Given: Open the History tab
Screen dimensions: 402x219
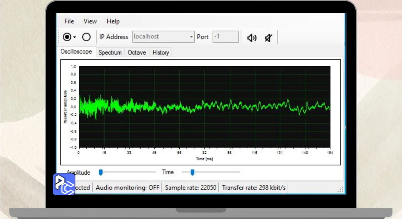Looking at the screenshot, I should pos(161,53).
